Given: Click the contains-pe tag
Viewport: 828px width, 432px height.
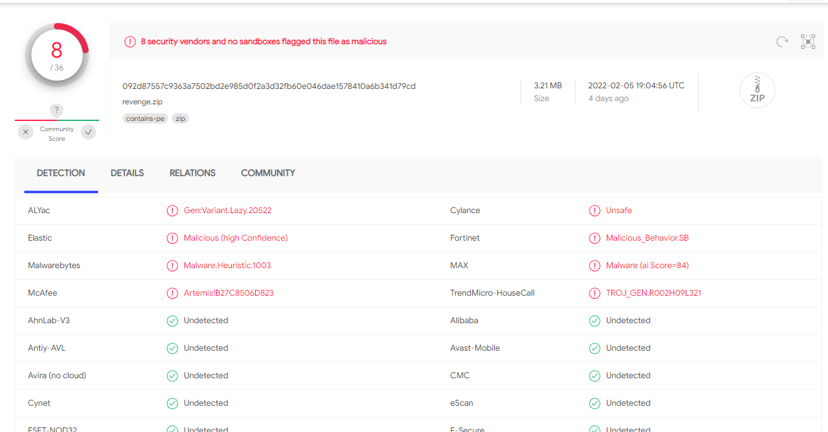Looking at the screenshot, I should coord(145,118).
